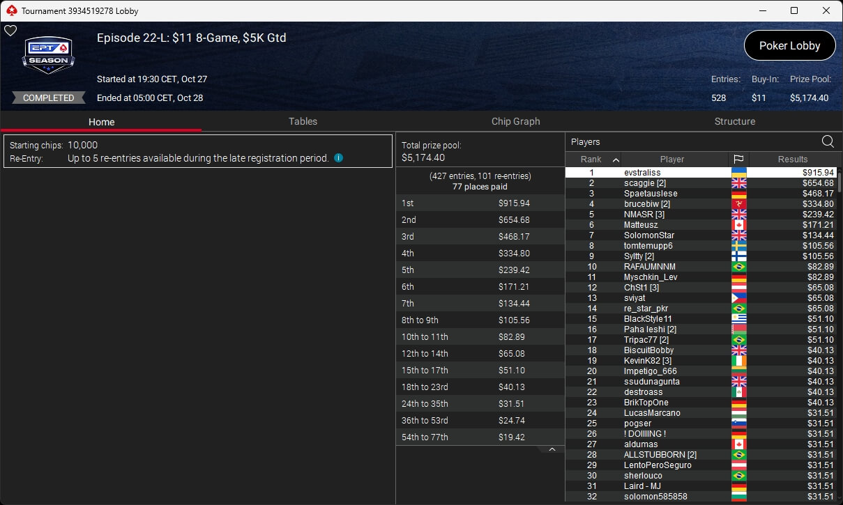Click the player search magnifier icon
Screen dimensions: 843x505
[x=828, y=142]
